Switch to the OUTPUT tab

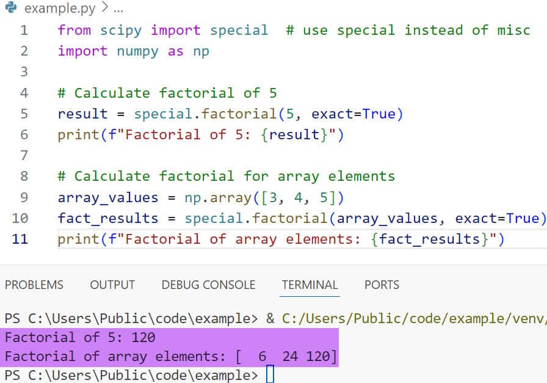112,285
